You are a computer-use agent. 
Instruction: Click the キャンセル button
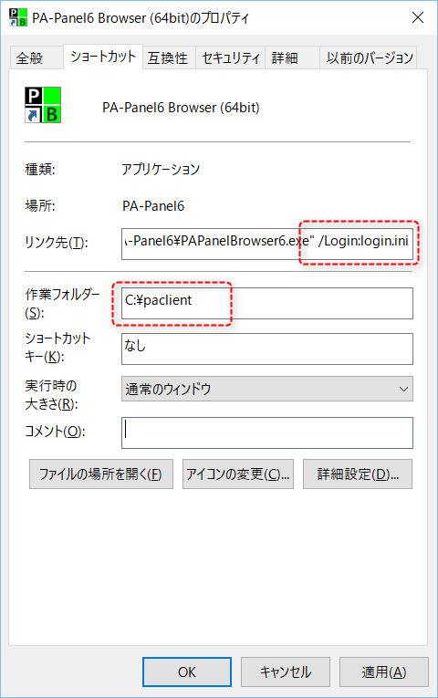tap(286, 672)
